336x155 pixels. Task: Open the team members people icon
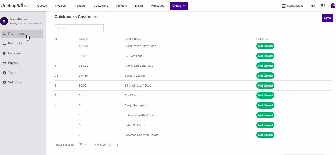(313, 6)
